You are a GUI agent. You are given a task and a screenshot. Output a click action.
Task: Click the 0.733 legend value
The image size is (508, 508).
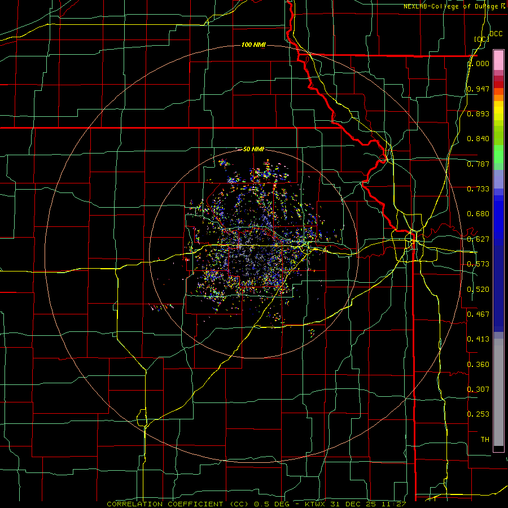coord(478,189)
